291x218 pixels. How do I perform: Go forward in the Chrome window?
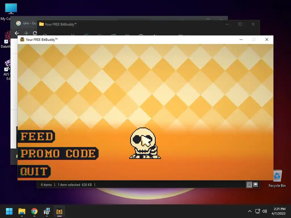pos(26,33)
